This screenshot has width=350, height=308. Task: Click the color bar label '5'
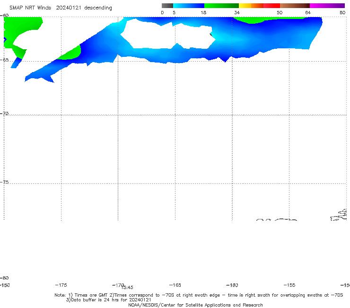174,12
